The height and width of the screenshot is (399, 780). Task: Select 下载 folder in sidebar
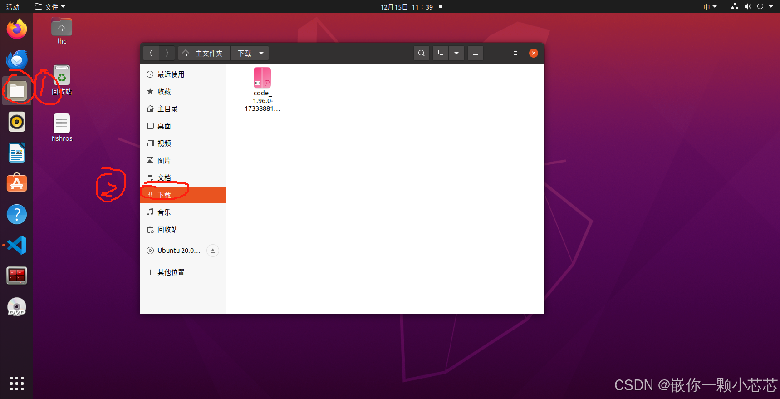point(183,195)
